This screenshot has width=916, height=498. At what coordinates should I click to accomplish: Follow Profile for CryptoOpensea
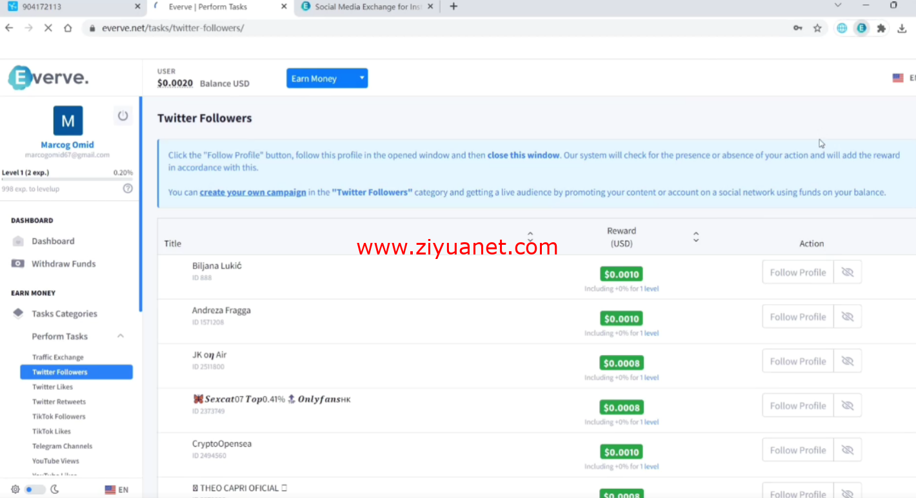point(798,450)
